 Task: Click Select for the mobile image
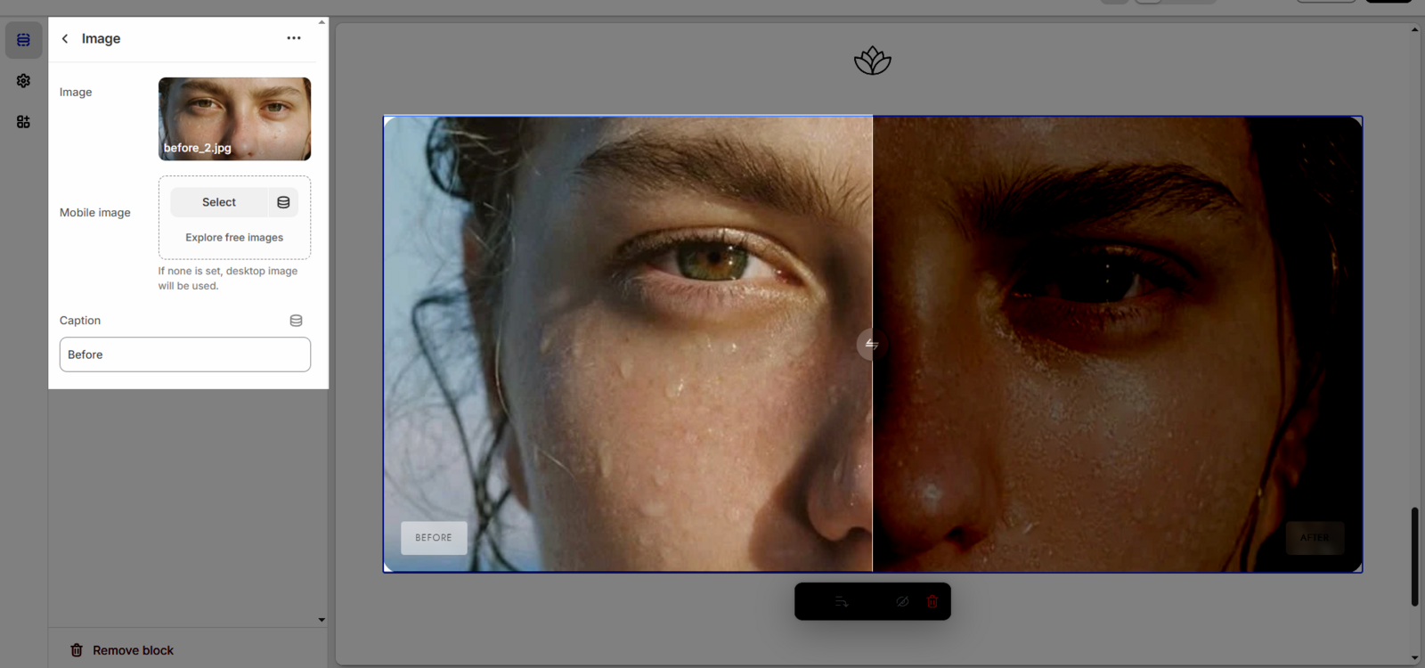(x=219, y=202)
